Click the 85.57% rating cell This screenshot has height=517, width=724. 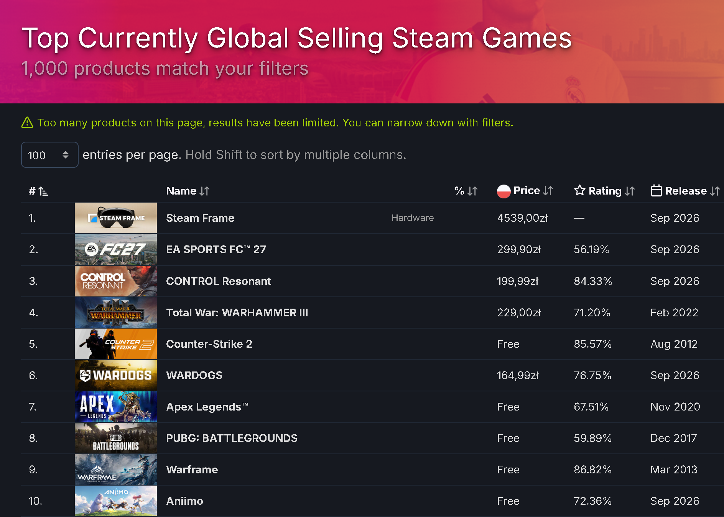[593, 344]
